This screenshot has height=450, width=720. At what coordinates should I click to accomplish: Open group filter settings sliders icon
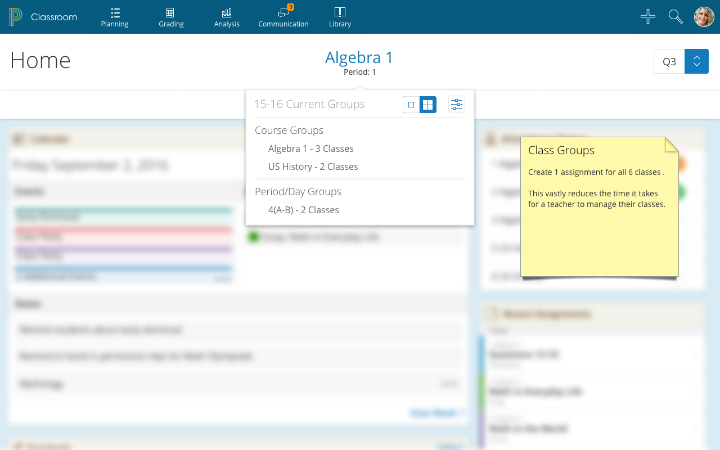tap(456, 105)
